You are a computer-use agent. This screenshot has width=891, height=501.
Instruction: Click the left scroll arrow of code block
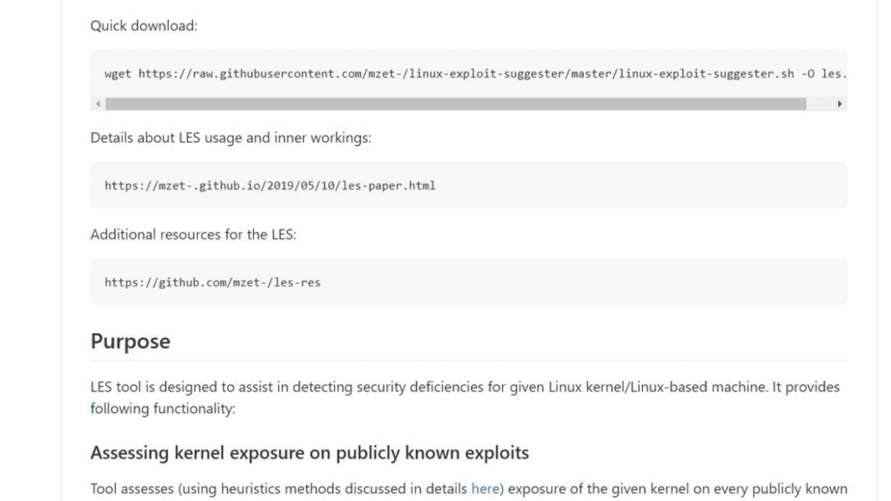98,104
